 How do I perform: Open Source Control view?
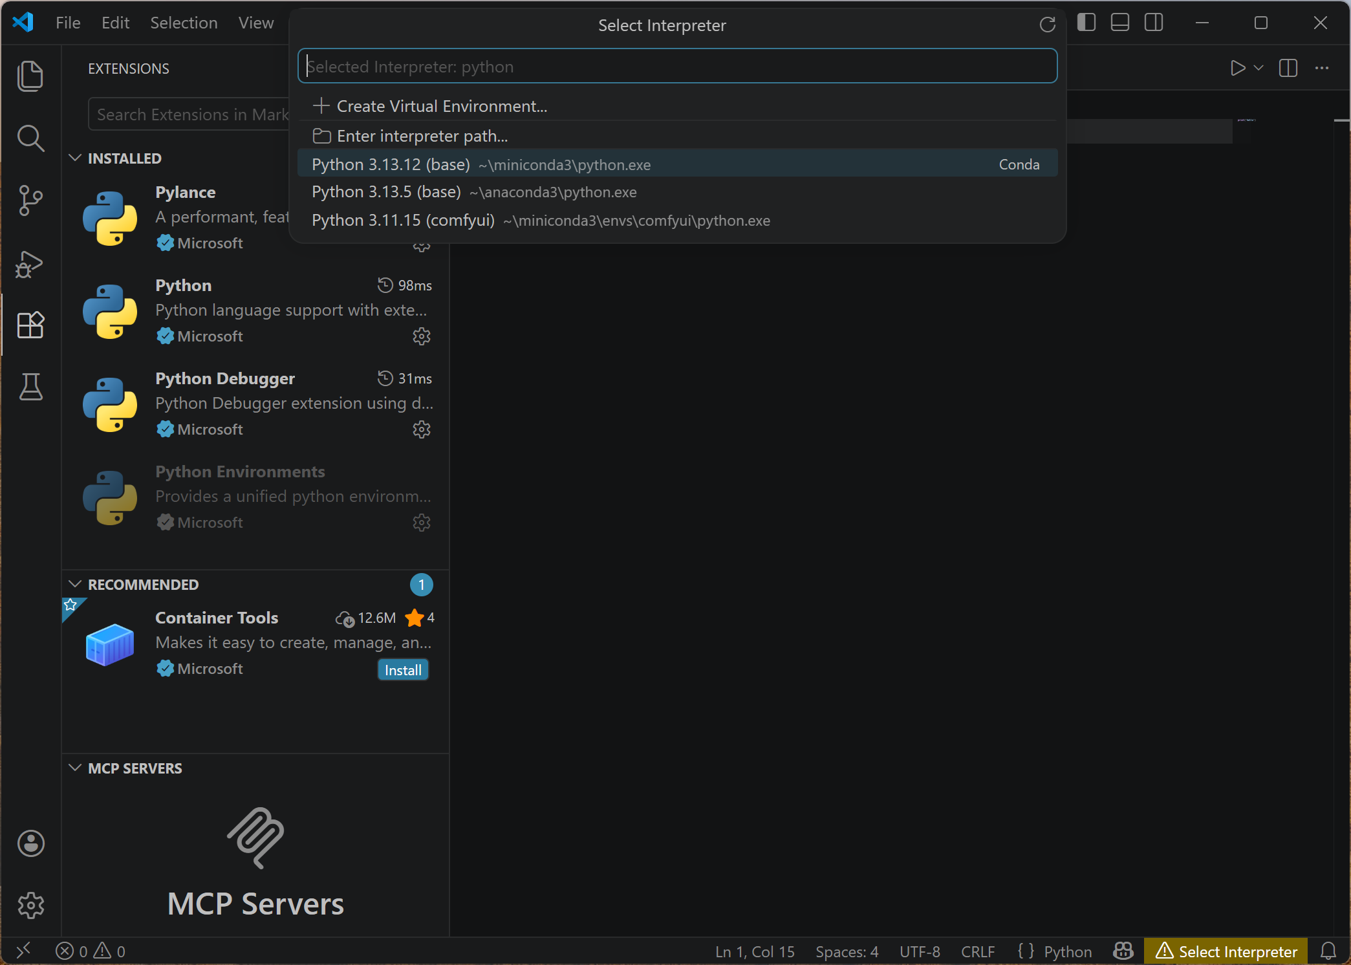pos(30,200)
